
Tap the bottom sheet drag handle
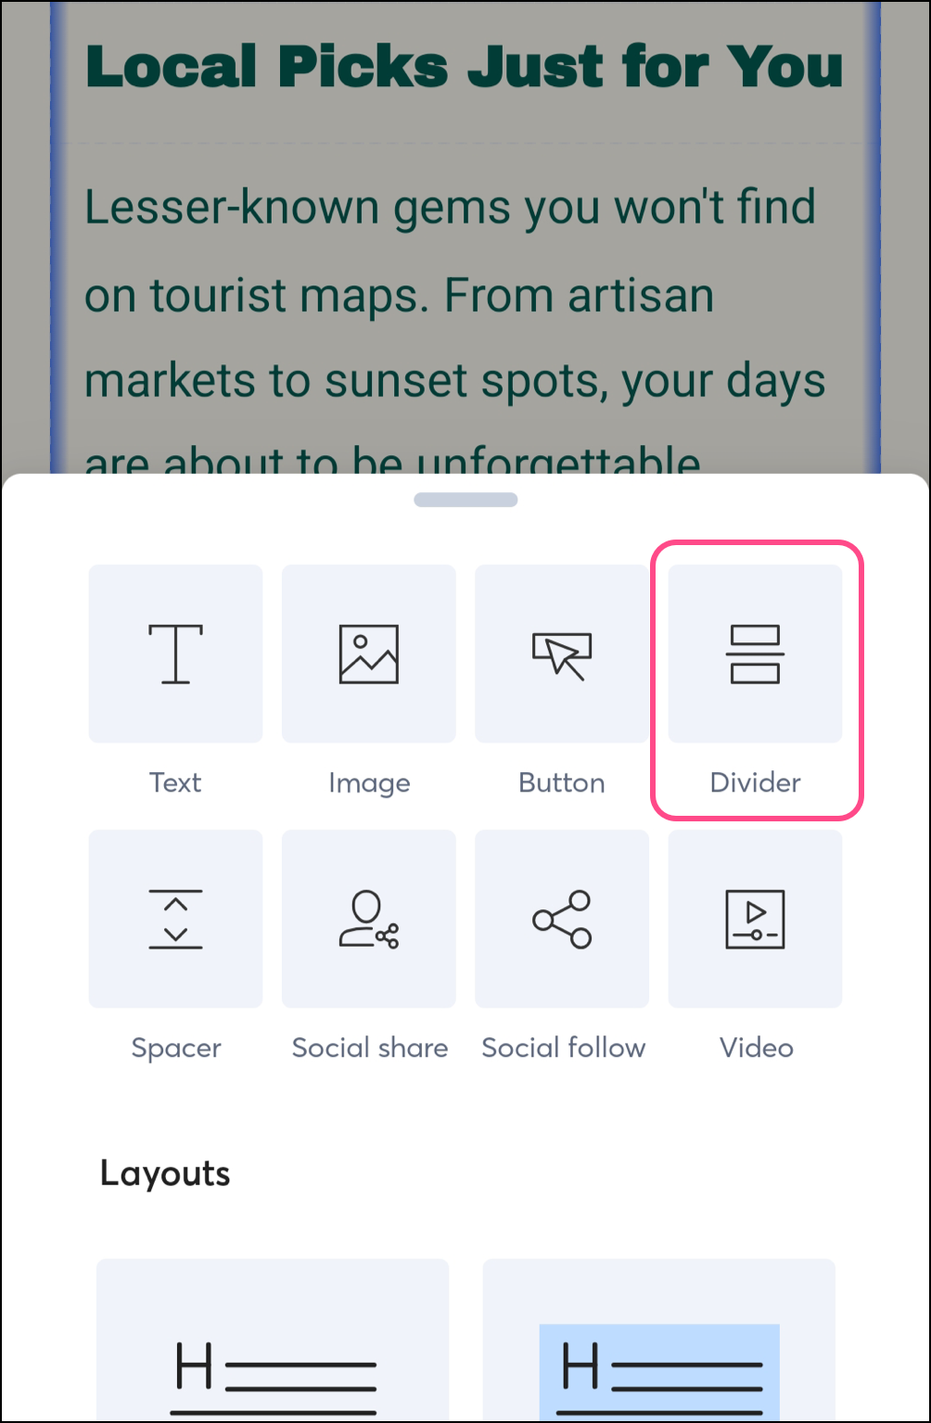pyautogui.click(x=465, y=500)
